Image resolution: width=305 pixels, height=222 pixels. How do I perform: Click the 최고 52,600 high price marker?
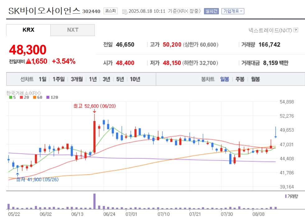pos(95,106)
